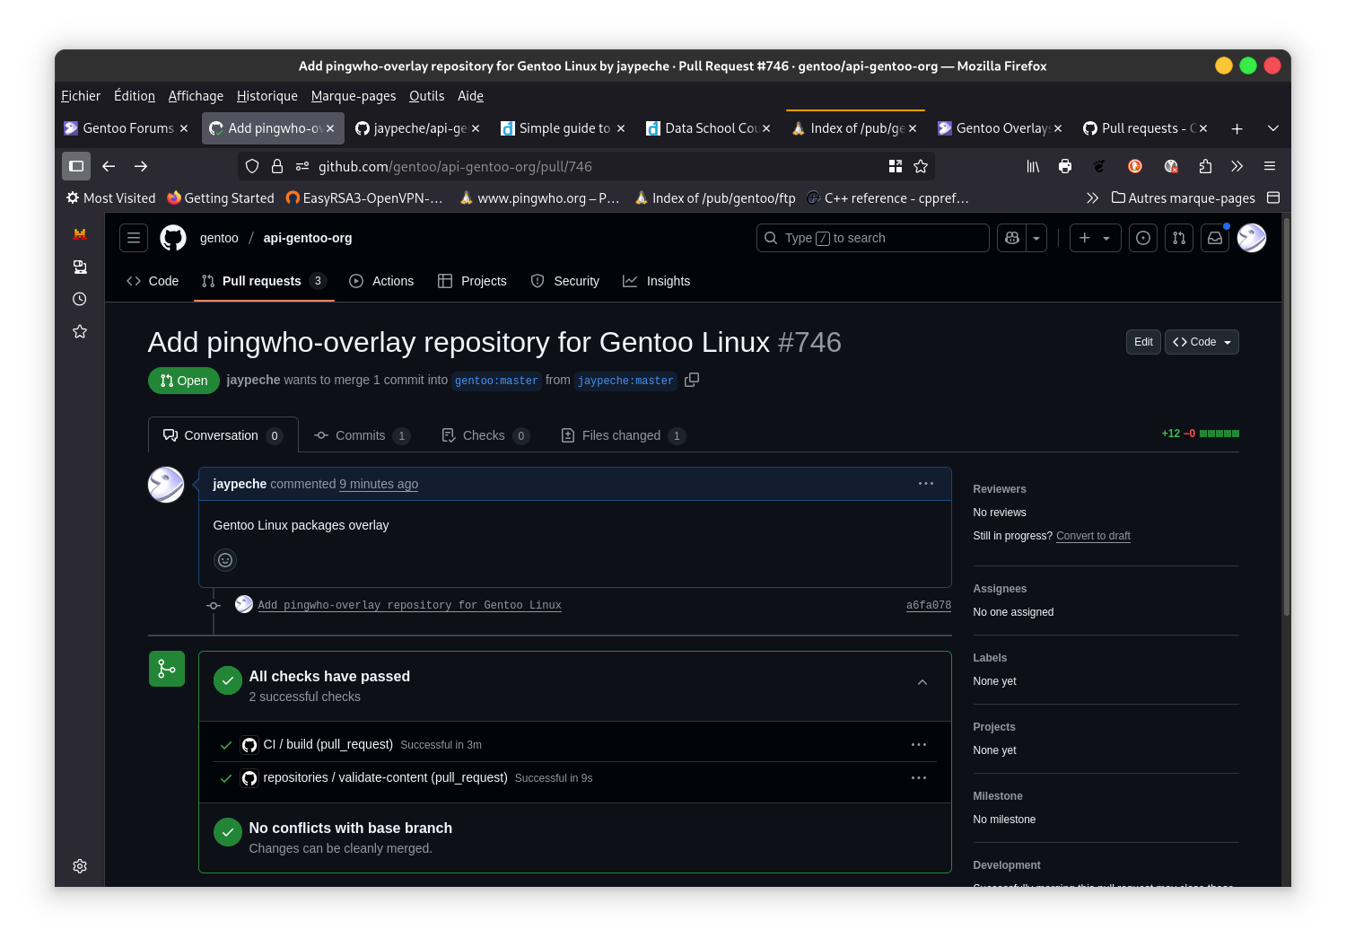Open Marque-pages menu in menu bar
The image size is (1346, 947).
(354, 96)
